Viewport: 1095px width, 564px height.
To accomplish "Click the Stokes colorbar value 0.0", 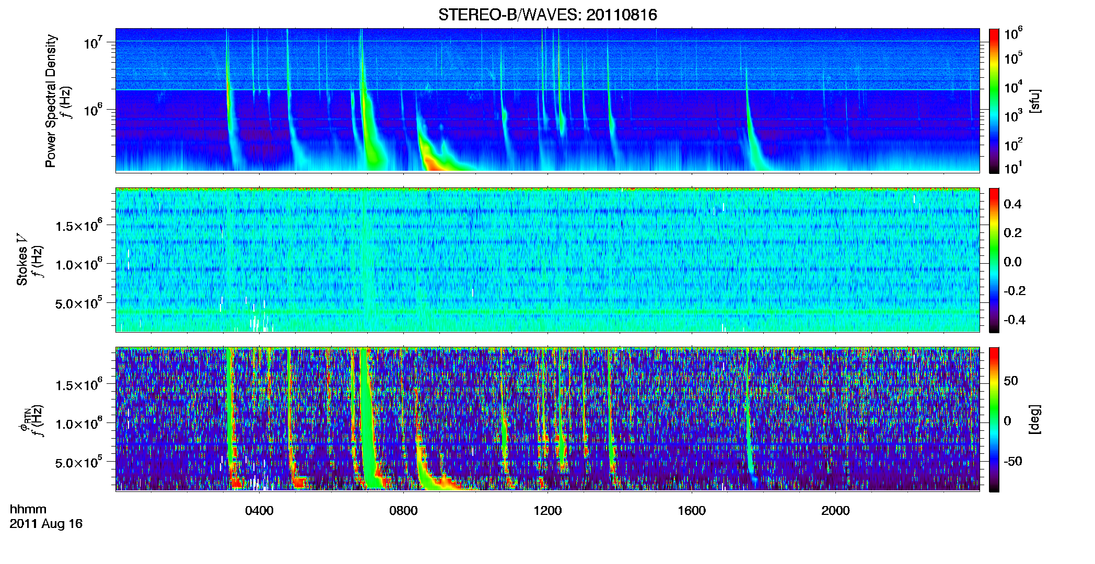I will (1012, 262).
